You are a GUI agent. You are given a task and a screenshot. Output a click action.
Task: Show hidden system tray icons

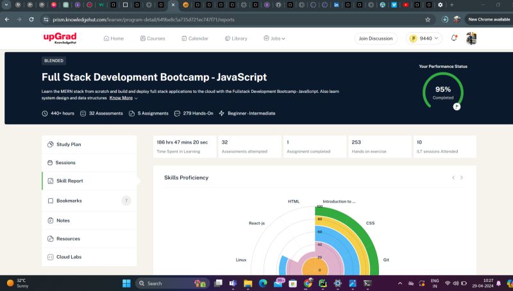click(x=399, y=283)
